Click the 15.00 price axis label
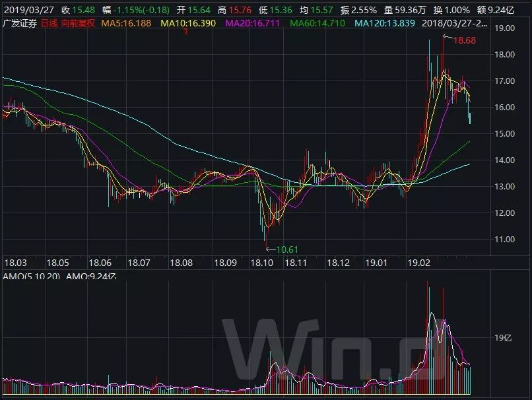 pyautogui.click(x=504, y=134)
